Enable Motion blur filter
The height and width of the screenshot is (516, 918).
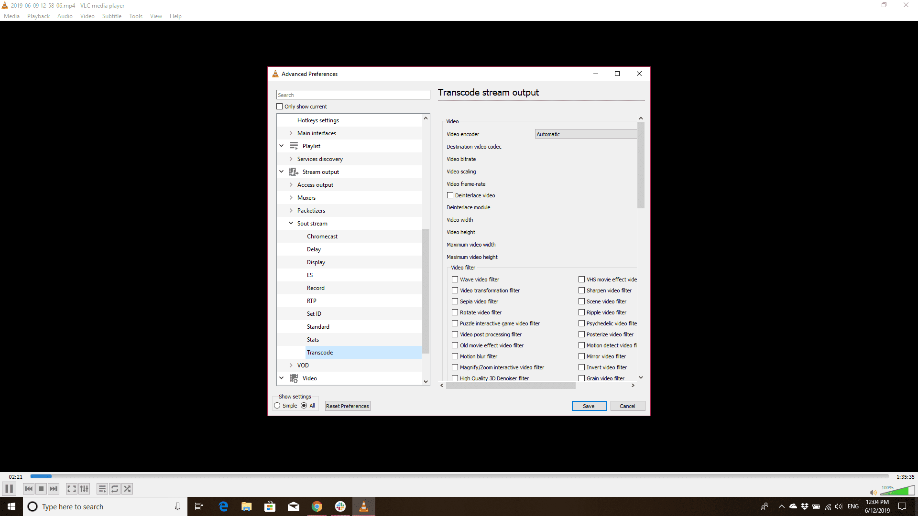coord(455,356)
